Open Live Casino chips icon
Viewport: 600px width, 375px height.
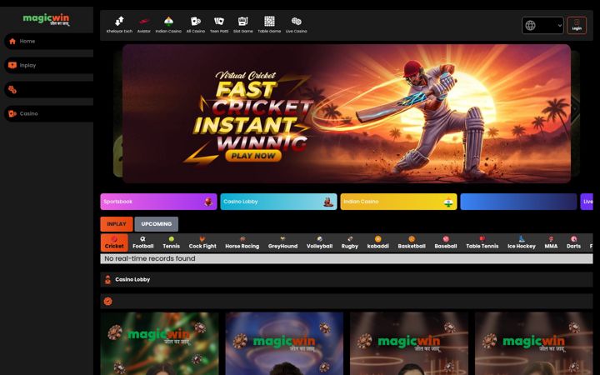tap(296, 25)
